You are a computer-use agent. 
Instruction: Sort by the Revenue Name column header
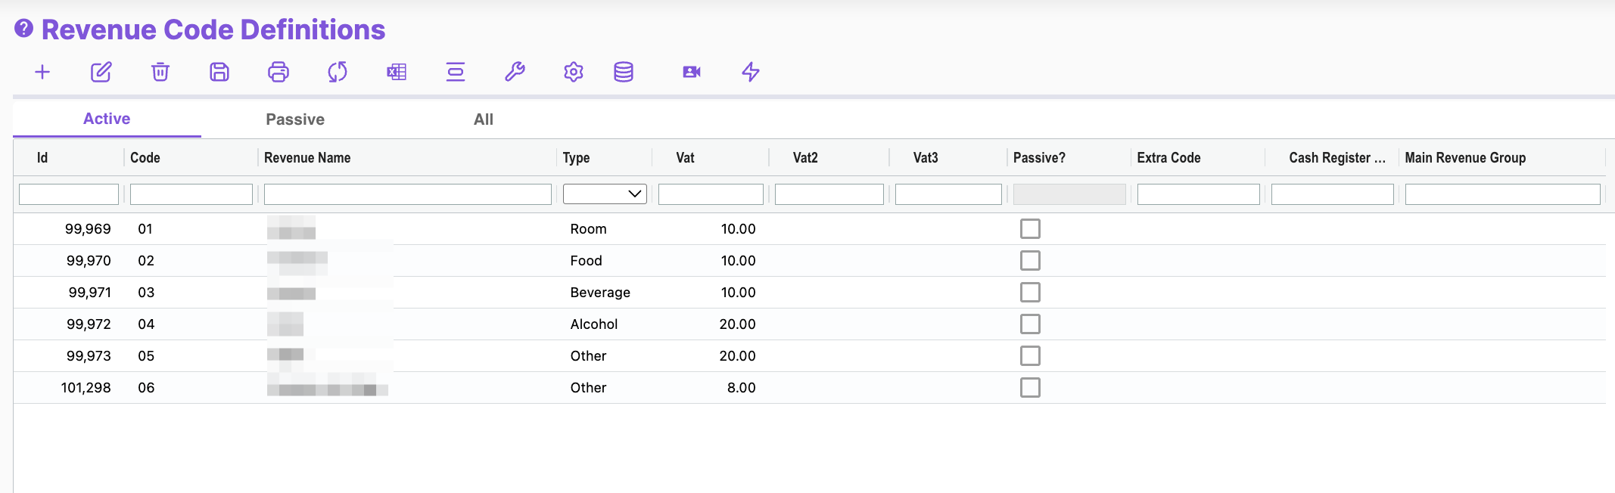307,158
